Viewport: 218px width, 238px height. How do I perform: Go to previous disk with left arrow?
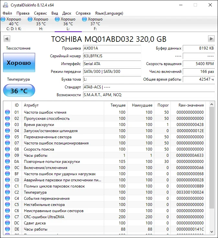tap(7, 39)
